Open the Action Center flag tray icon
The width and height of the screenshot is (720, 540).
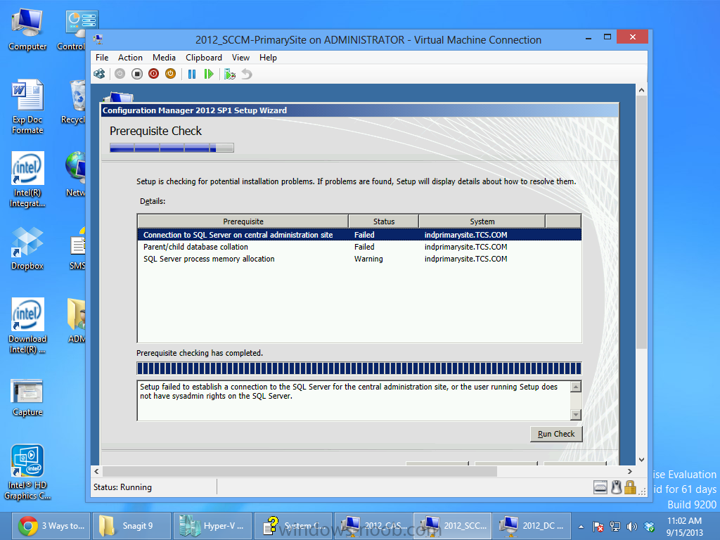coord(598,527)
